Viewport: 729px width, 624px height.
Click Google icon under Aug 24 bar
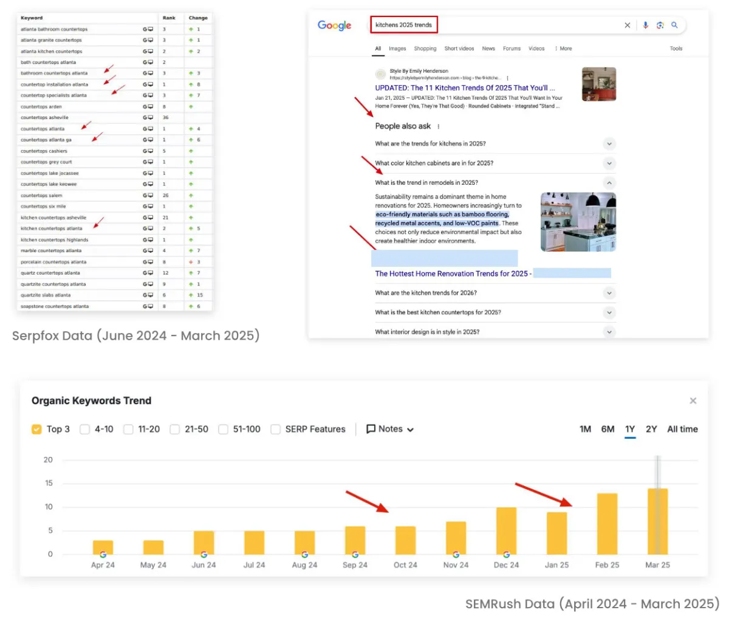304,555
